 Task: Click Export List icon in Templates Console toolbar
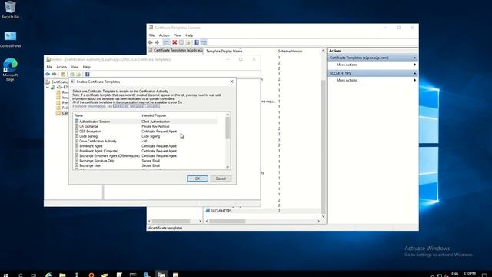(x=188, y=42)
